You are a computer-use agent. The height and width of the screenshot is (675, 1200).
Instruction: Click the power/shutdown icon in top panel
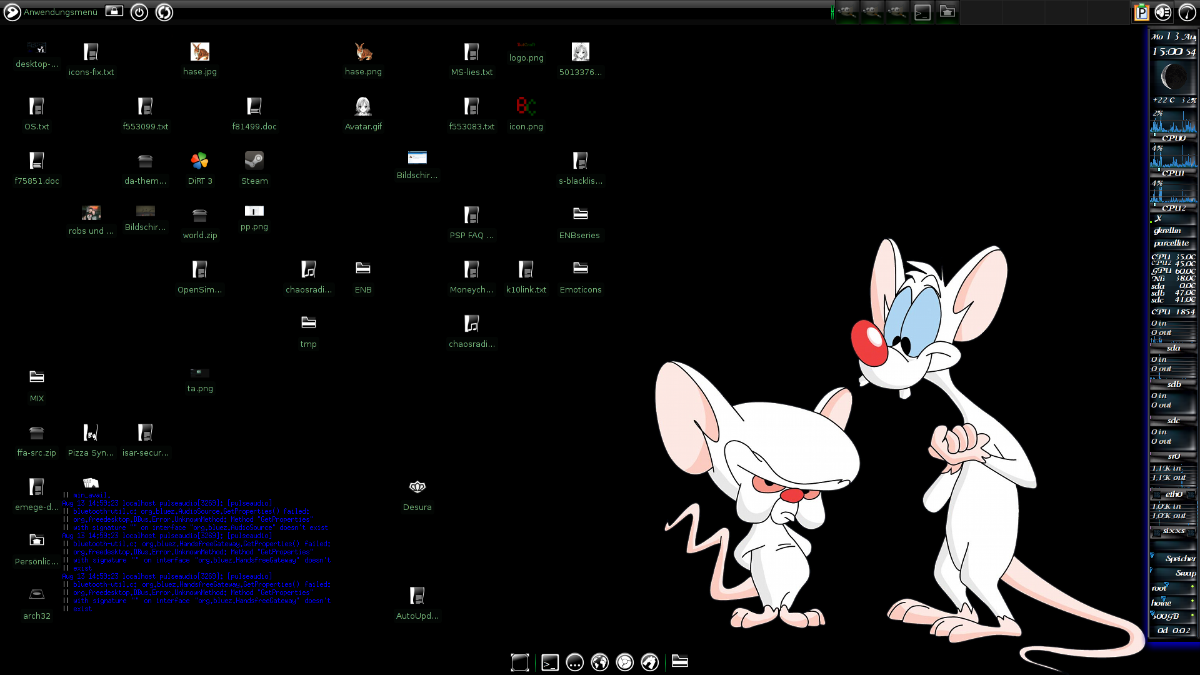(139, 12)
